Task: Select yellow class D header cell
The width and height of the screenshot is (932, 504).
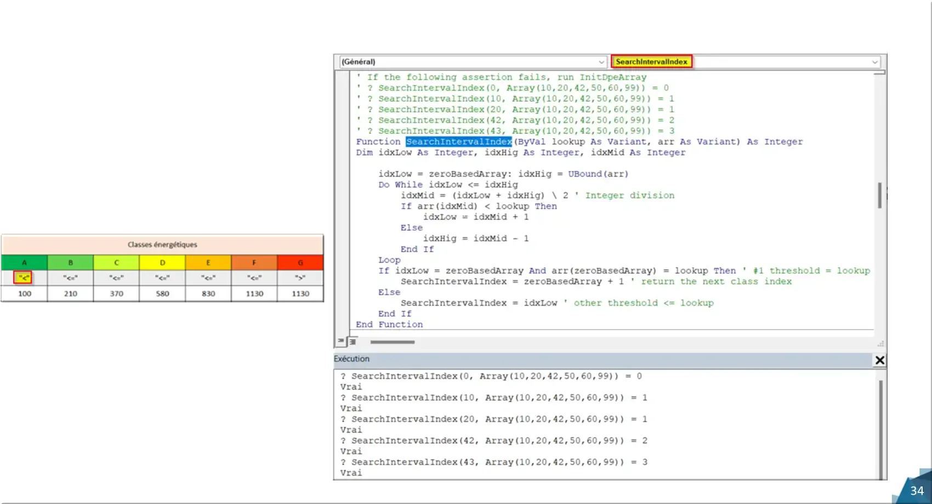Action: coord(162,263)
